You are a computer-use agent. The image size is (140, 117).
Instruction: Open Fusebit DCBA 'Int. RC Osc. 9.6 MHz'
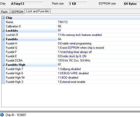[x=74, y=61]
